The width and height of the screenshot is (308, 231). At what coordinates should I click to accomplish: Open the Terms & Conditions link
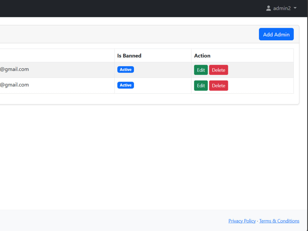tap(279, 221)
